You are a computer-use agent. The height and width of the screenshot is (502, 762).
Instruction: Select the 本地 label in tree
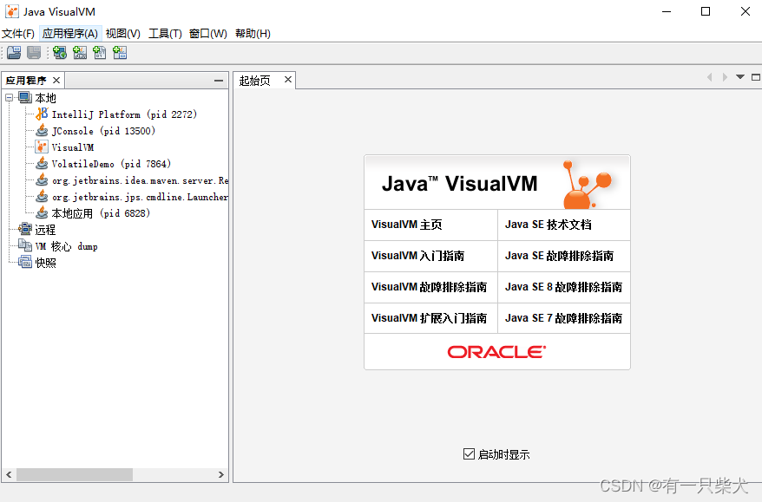point(46,98)
